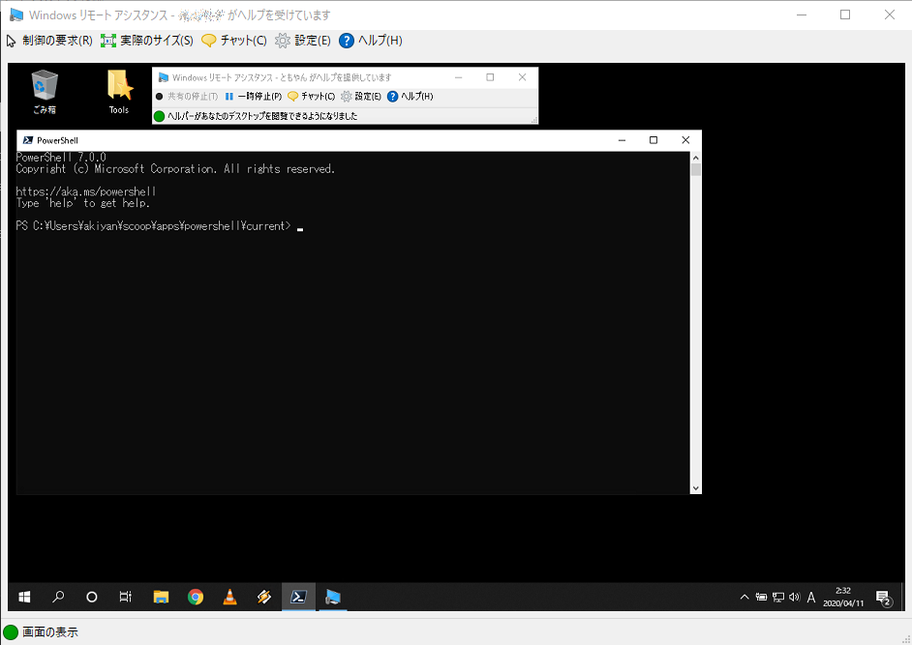This screenshot has height=645, width=912.
Task: Click 制御の要求(R) in the outer toolbar
Action: [49, 41]
